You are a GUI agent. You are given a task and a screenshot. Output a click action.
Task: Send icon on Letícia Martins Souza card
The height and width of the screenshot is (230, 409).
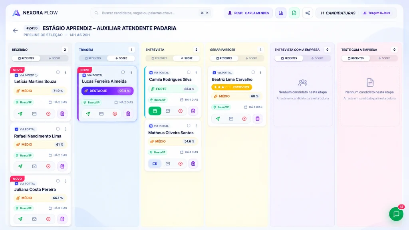(x=20, y=114)
